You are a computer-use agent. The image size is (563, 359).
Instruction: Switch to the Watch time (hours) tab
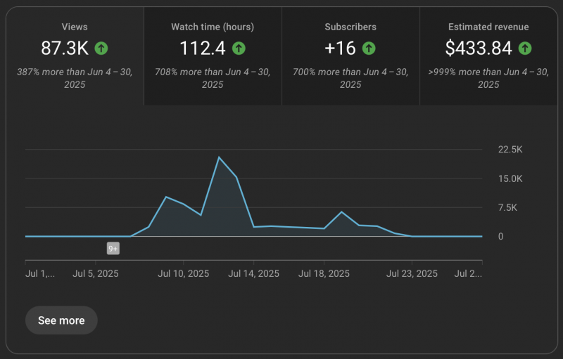pos(213,56)
